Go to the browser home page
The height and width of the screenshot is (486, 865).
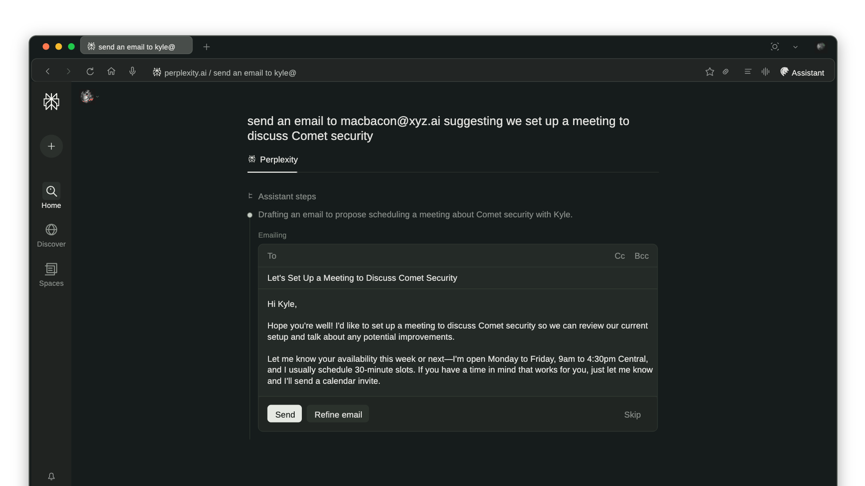pyautogui.click(x=111, y=71)
